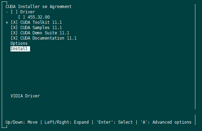
Task: Select the CUDA Toolkit 11.1 label
Action: point(41,22)
